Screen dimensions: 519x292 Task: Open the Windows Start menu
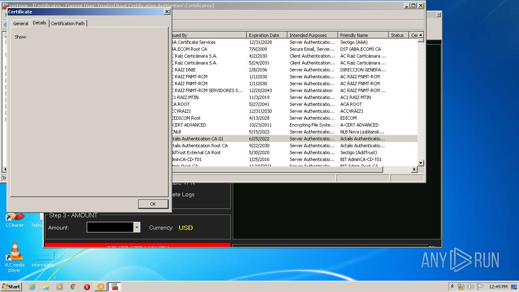tap(11, 286)
